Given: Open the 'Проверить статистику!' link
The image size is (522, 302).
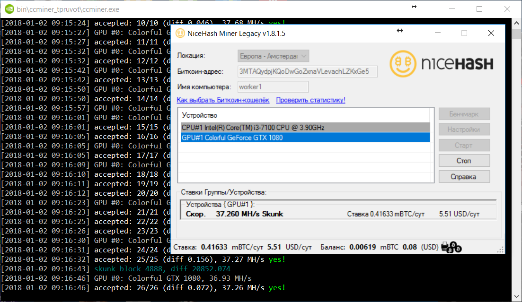Looking at the screenshot, I should click(x=310, y=100).
